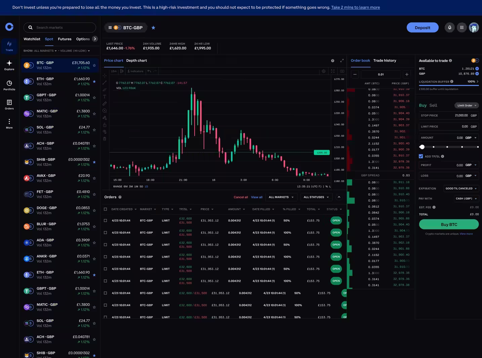This screenshot has width=482, height=358.
Task: Undo the last chart action
Action: [149, 71]
